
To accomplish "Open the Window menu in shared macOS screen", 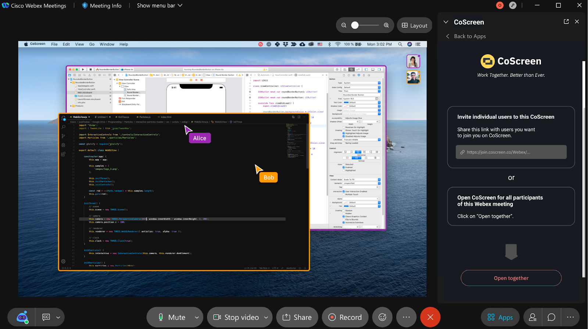I will pyautogui.click(x=107, y=44).
